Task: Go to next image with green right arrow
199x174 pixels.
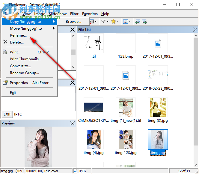Action: [144, 22]
